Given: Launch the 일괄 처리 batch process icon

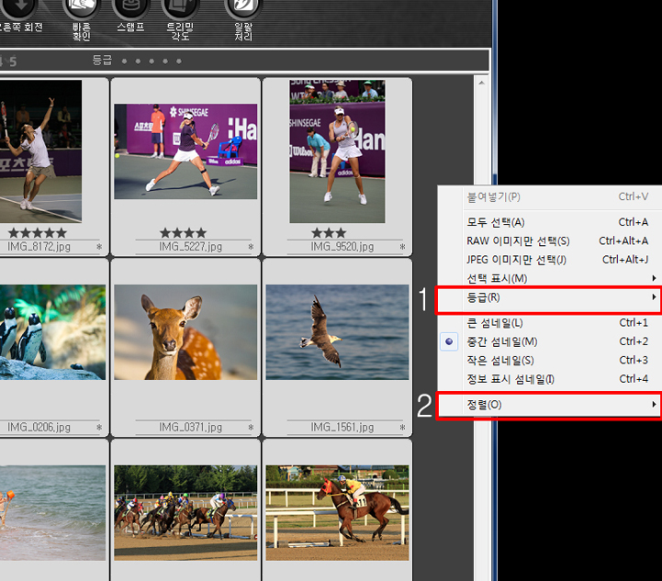Looking at the screenshot, I should coord(243,7).
